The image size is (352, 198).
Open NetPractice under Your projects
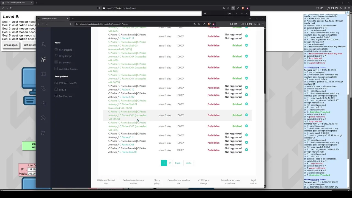click(x=65, y=96)
